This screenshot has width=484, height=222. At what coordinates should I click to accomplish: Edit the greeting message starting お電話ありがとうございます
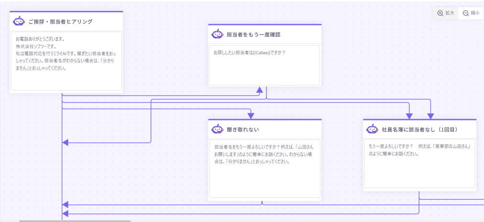[x=66, y=61]
